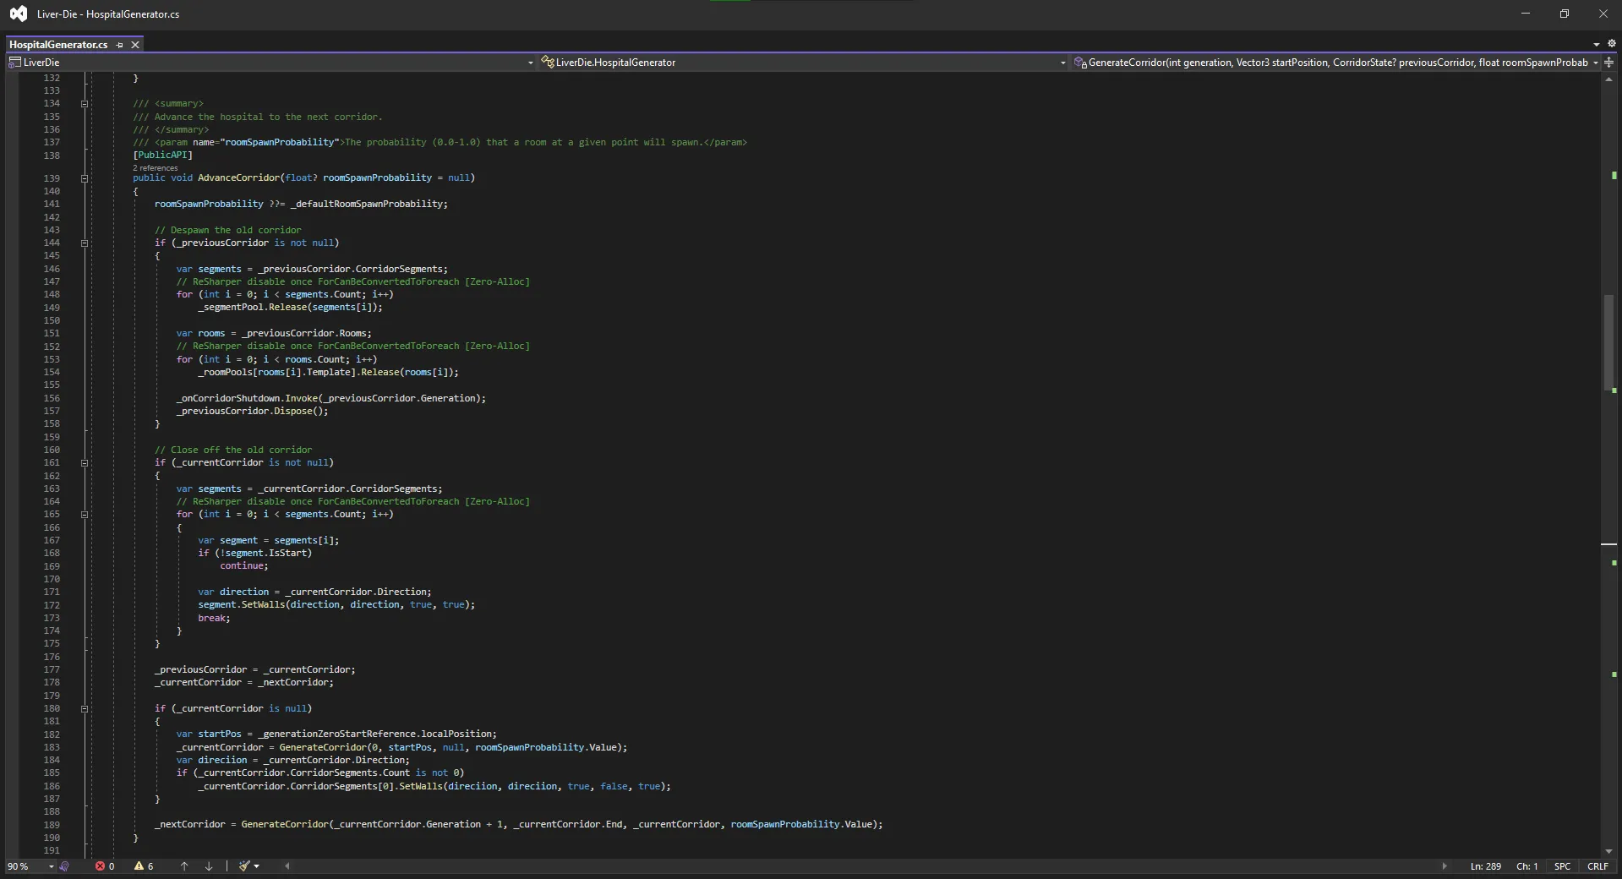This screenshot has width=1622, height=879.
Task: Click line number 177 in the margin
Action: pyautogui.click(x=52, y=670)
